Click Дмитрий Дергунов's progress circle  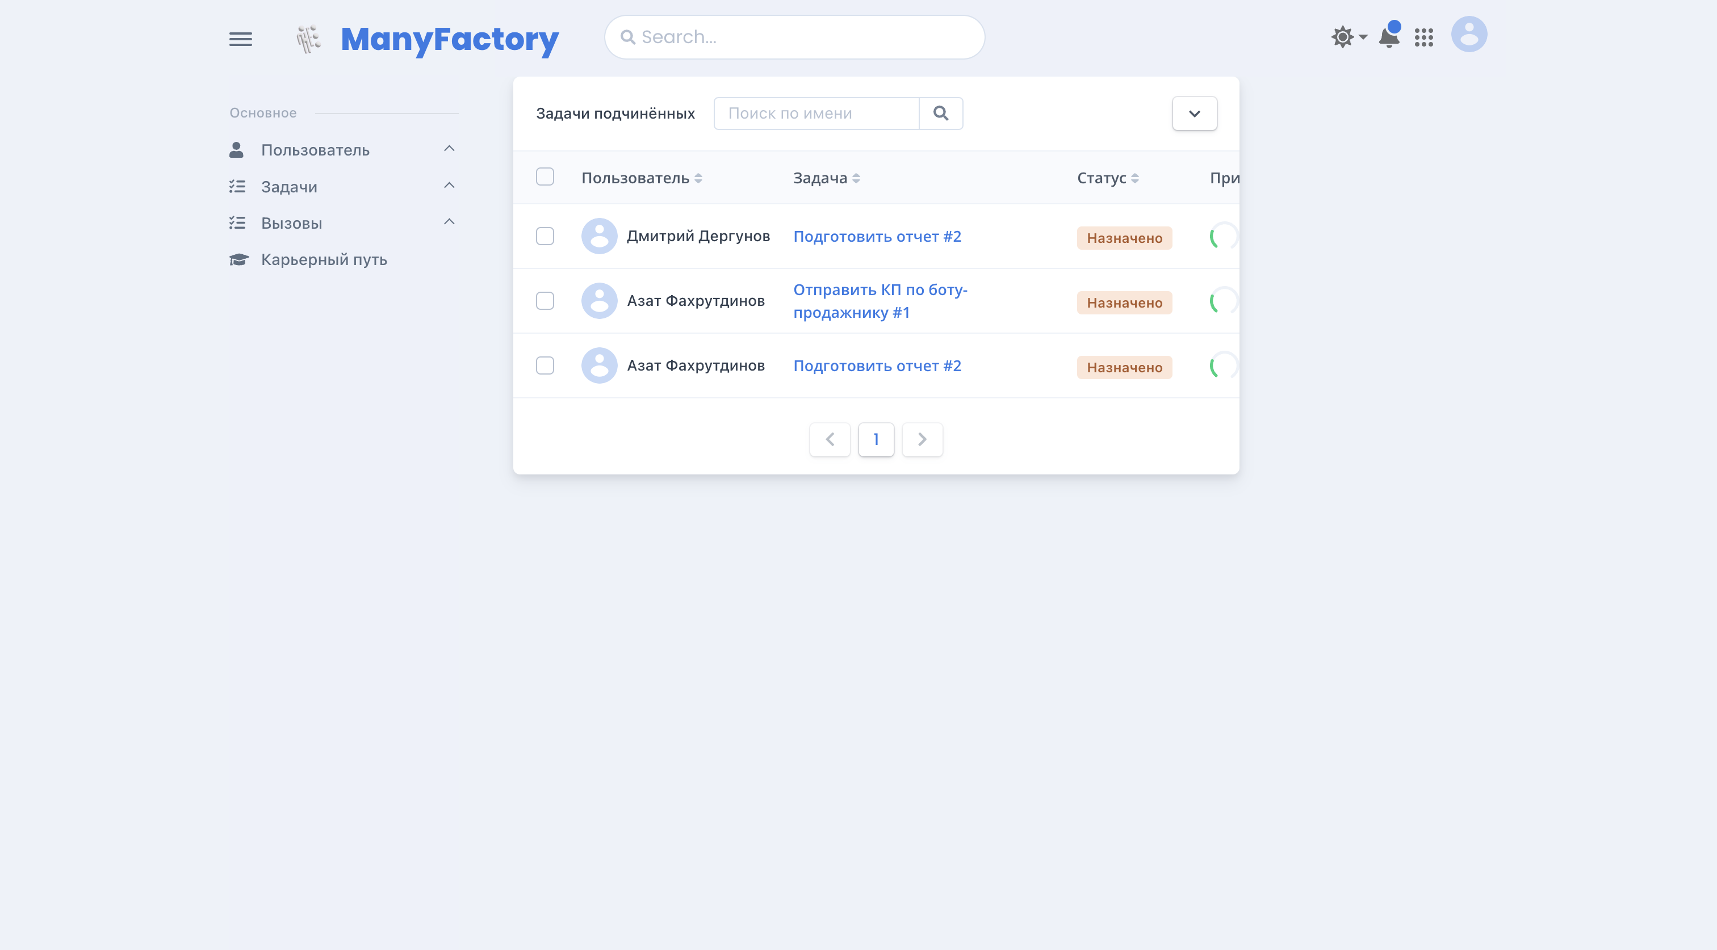(x=1223, y=236)
